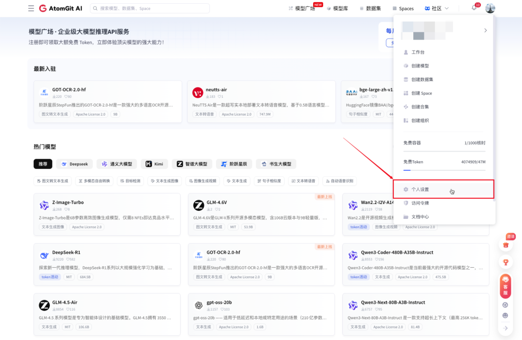Open the Z-Image-Turbo model card
Screen dimensions: 522x340
(107, 215)
